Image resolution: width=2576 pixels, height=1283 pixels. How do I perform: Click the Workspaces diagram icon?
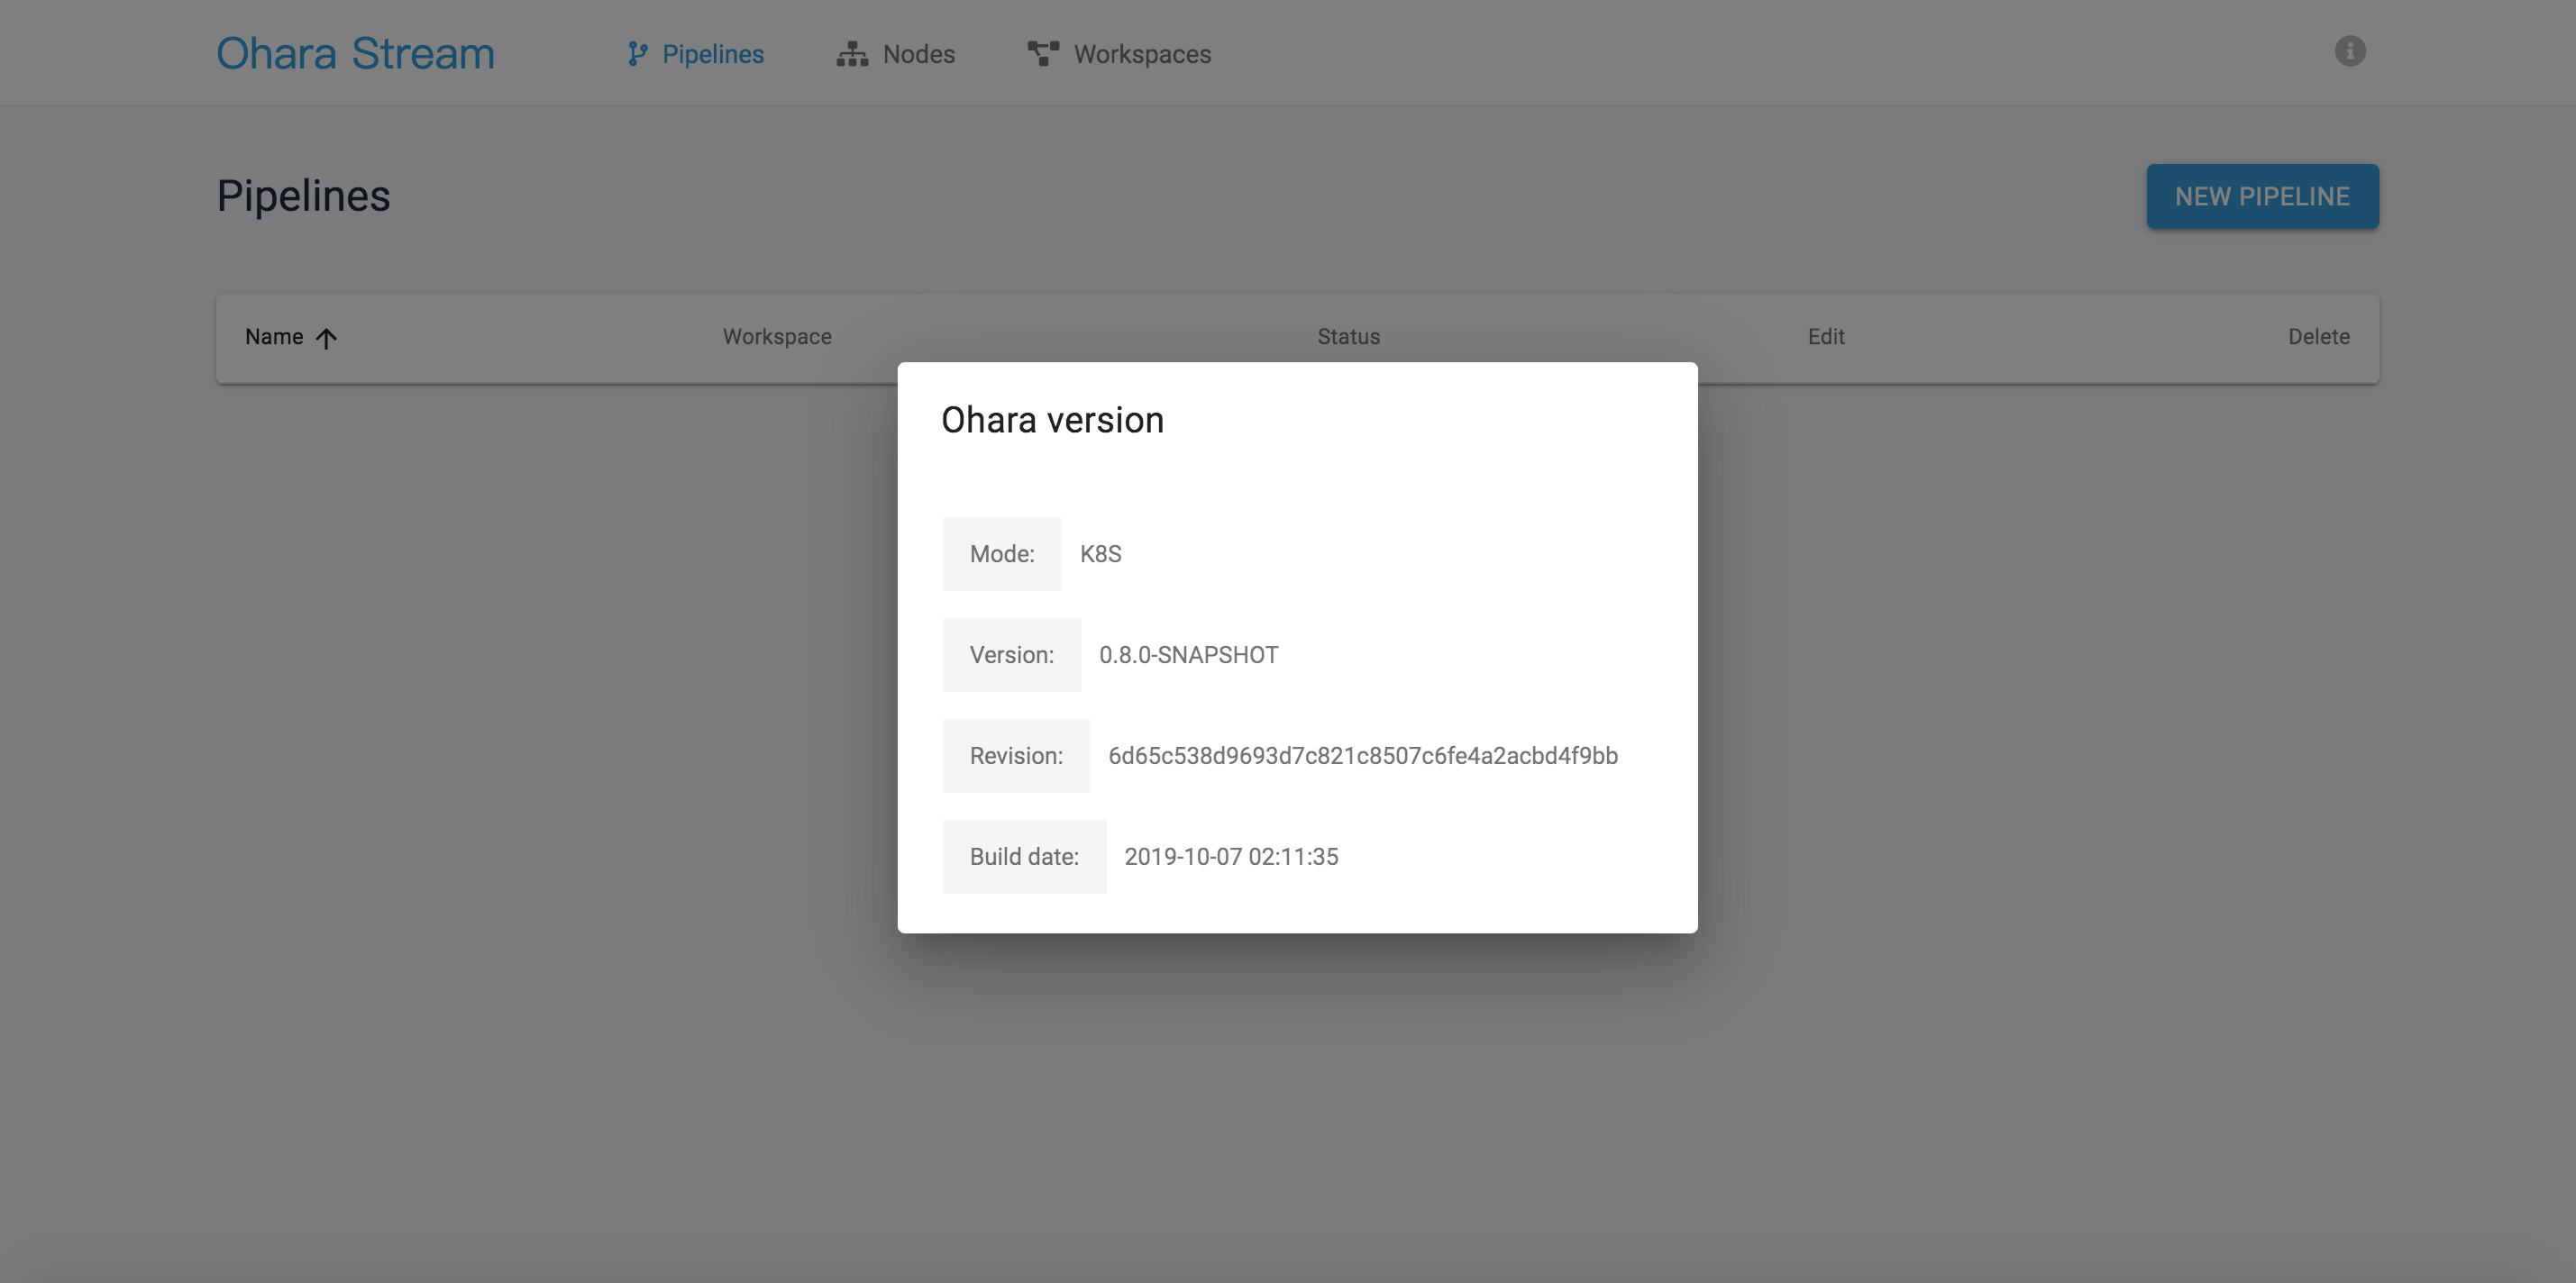(1043, 54)
